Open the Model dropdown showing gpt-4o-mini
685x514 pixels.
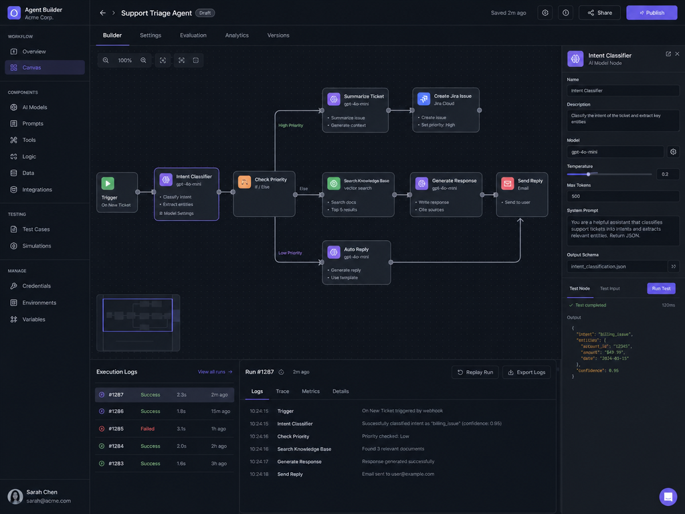point(615,152)
